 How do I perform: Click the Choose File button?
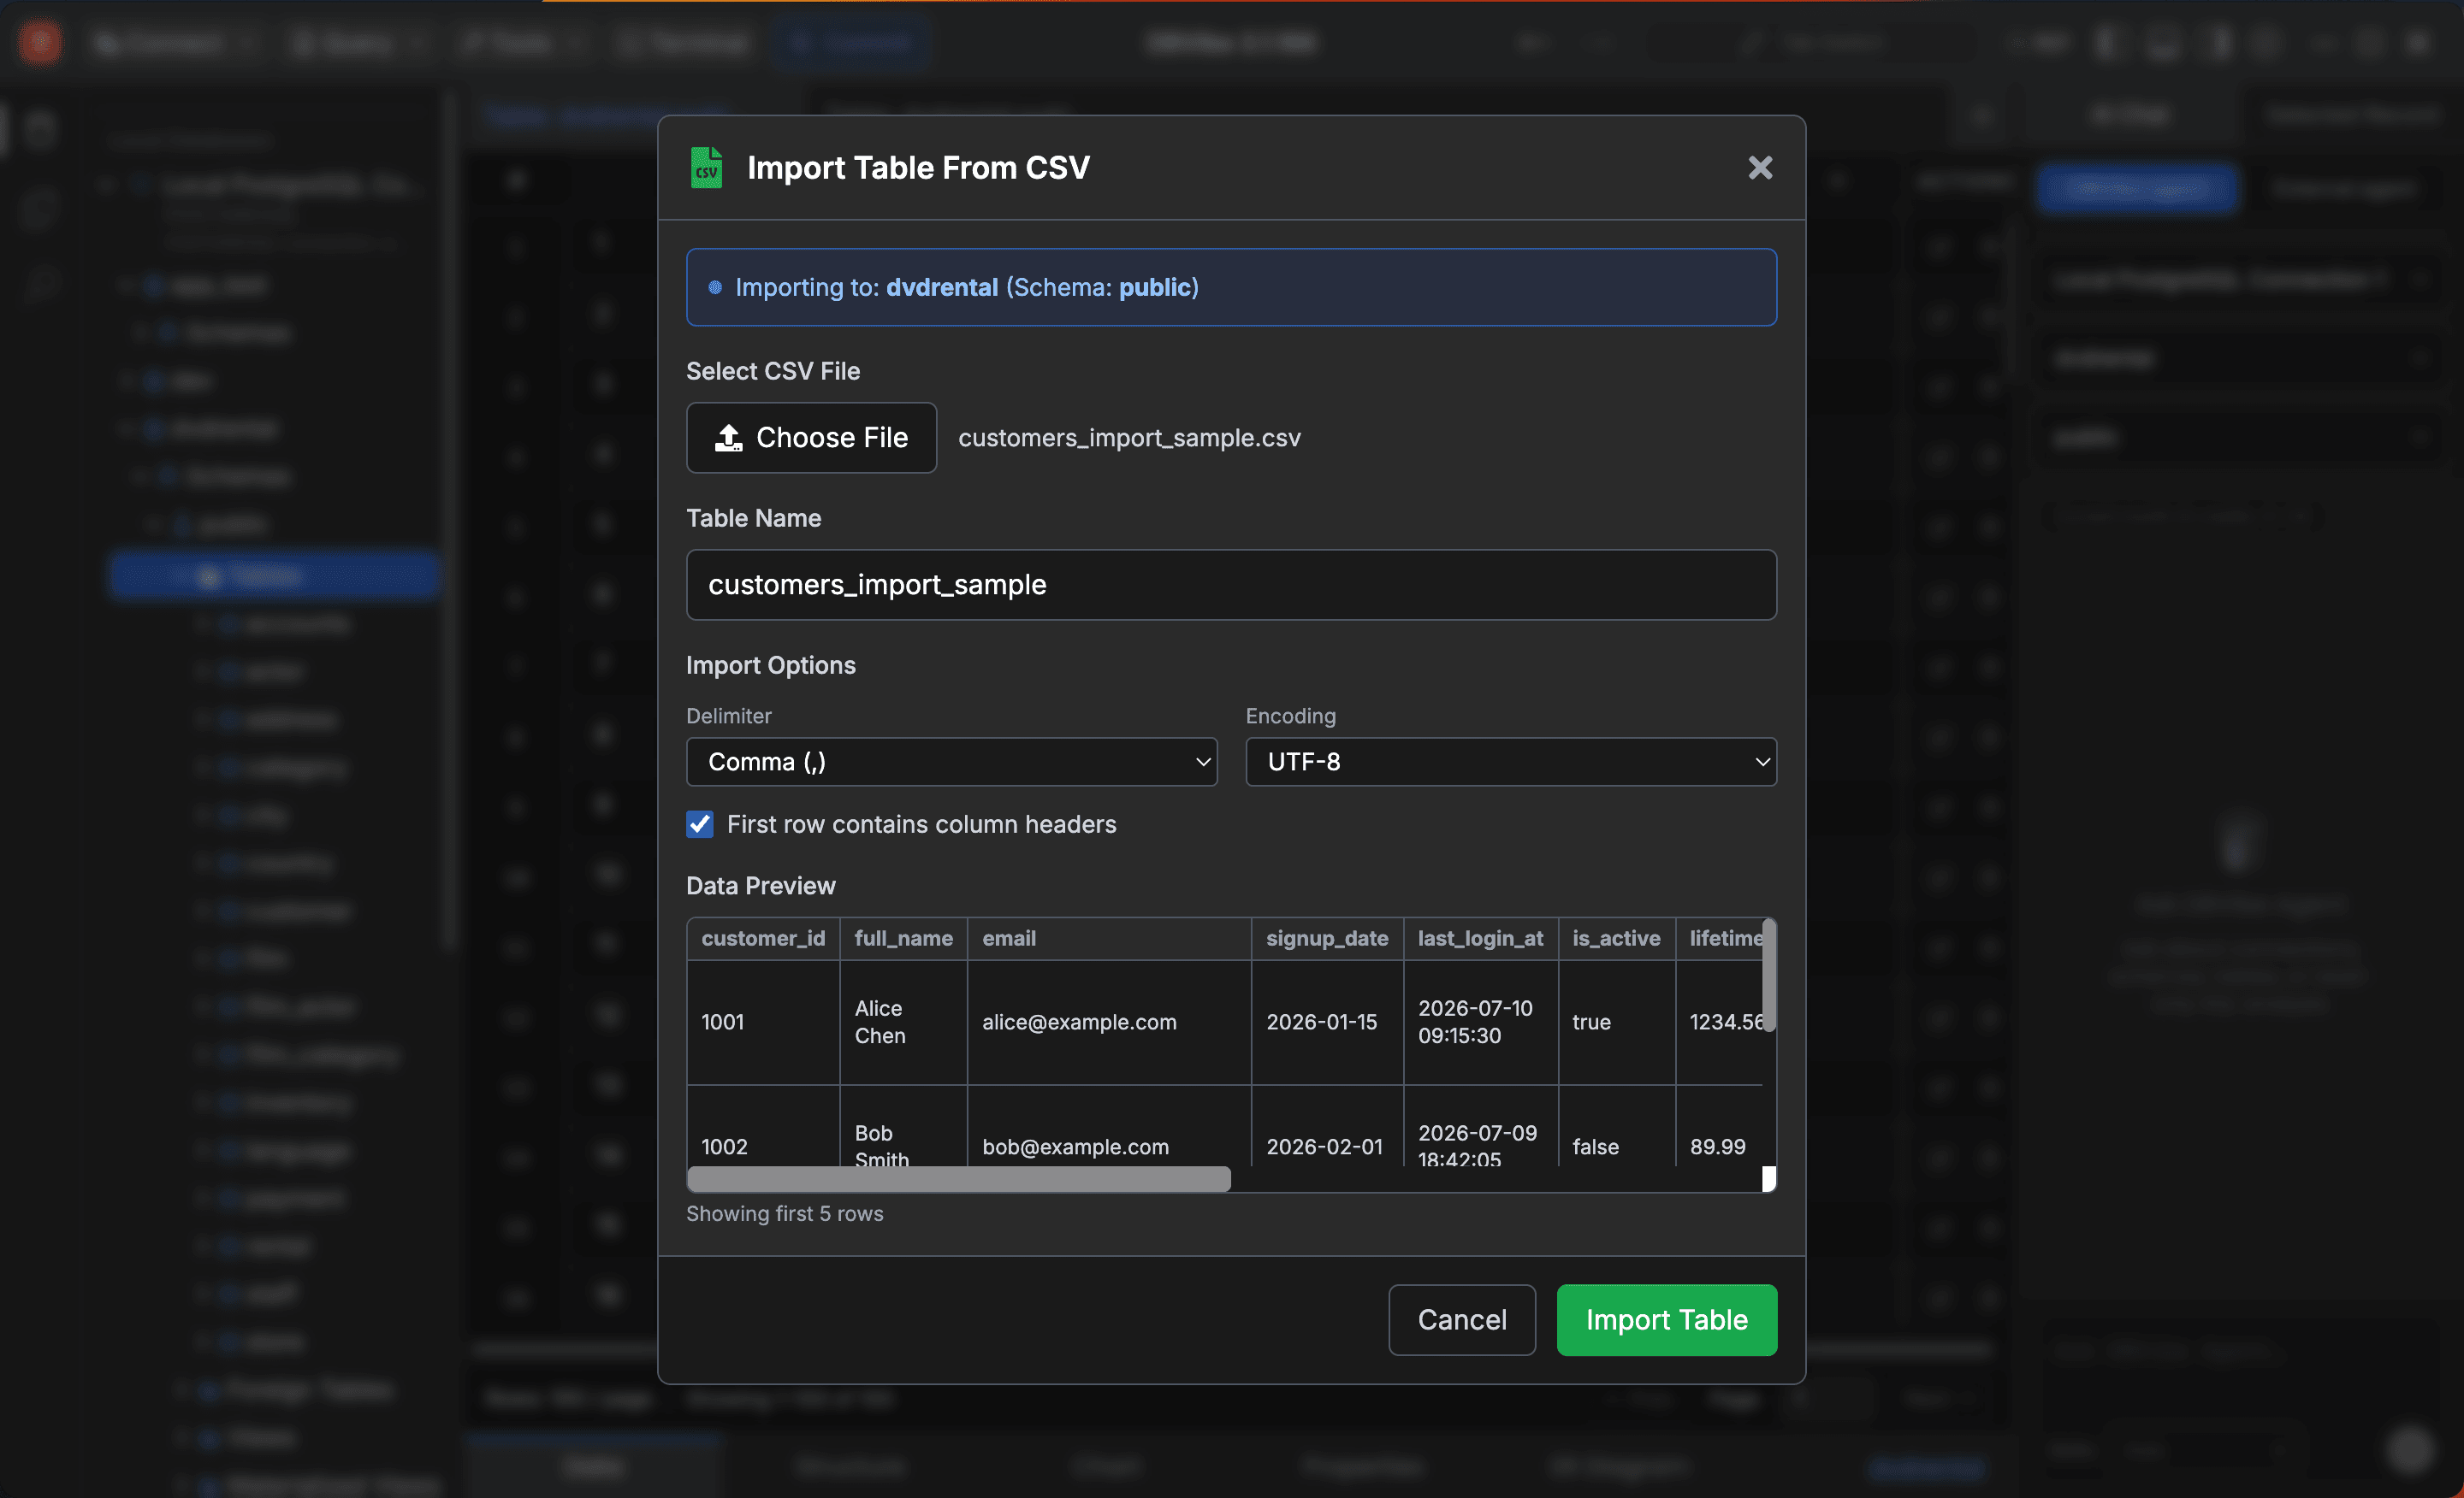[811, 438]
